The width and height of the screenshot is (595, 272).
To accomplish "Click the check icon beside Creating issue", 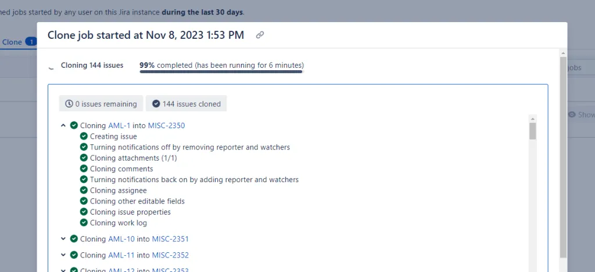I will pyautogui.click(x=84, y=136).
